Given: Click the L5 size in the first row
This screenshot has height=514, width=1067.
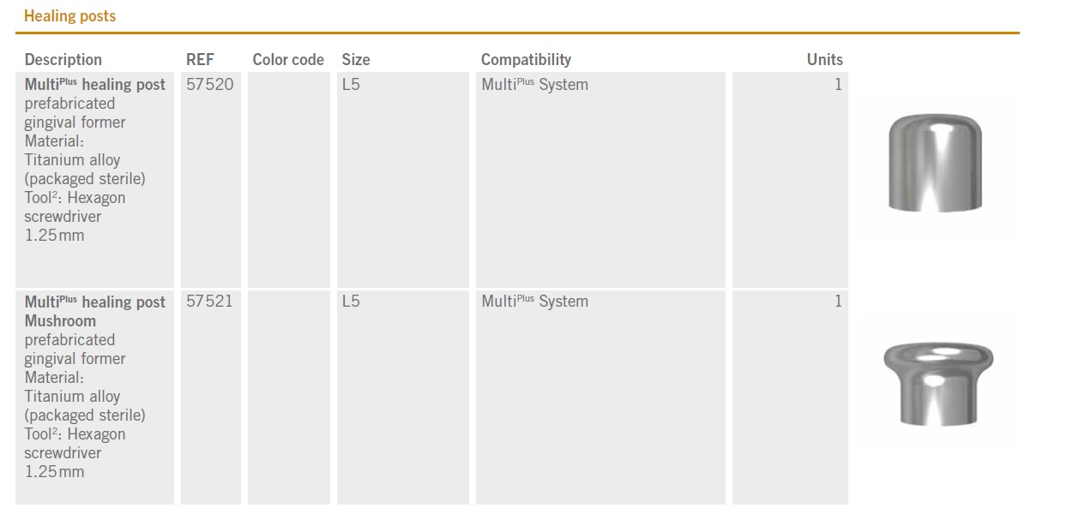Looking at the screenshot, I should [351, 84].
